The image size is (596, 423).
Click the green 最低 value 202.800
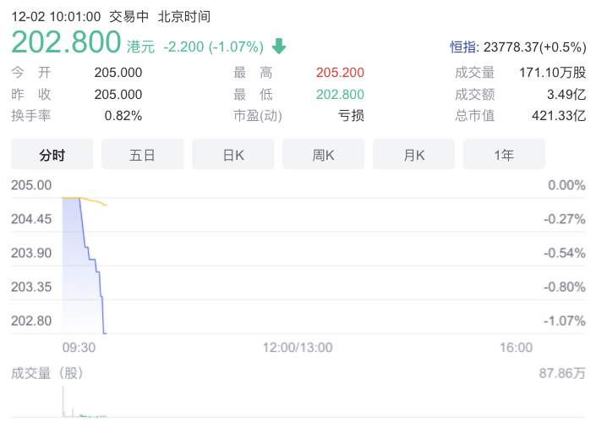(340, 94)
